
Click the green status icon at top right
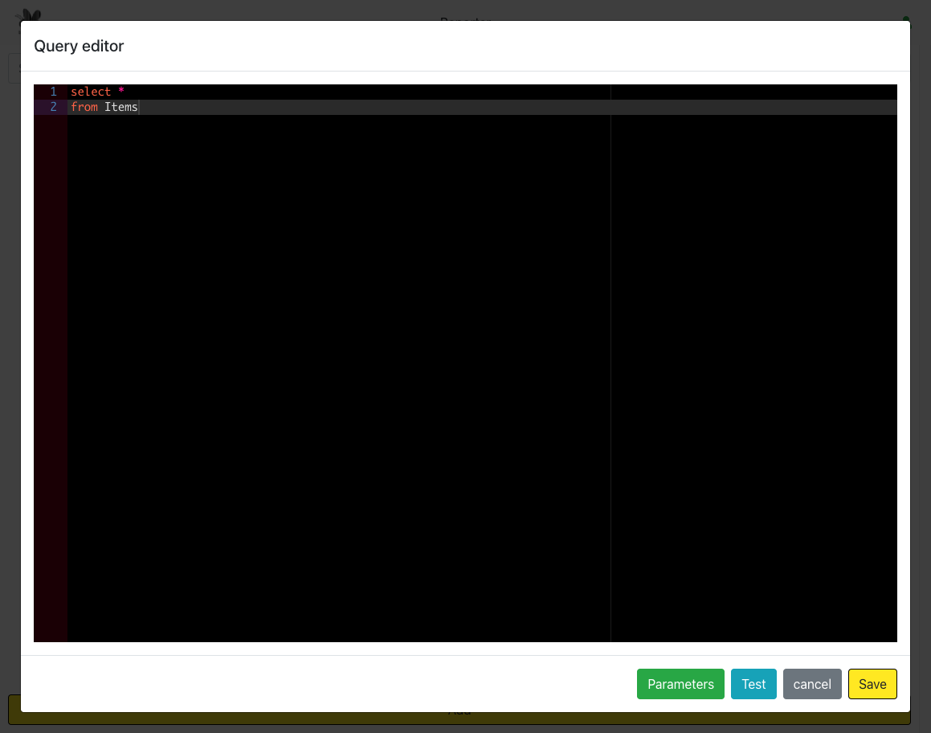(x=906, y=18)
